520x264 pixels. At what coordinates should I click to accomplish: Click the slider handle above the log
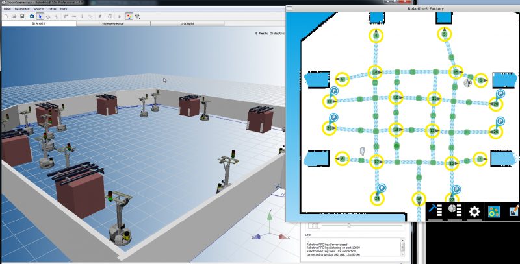pyautogui.click(x=349, y=226)
